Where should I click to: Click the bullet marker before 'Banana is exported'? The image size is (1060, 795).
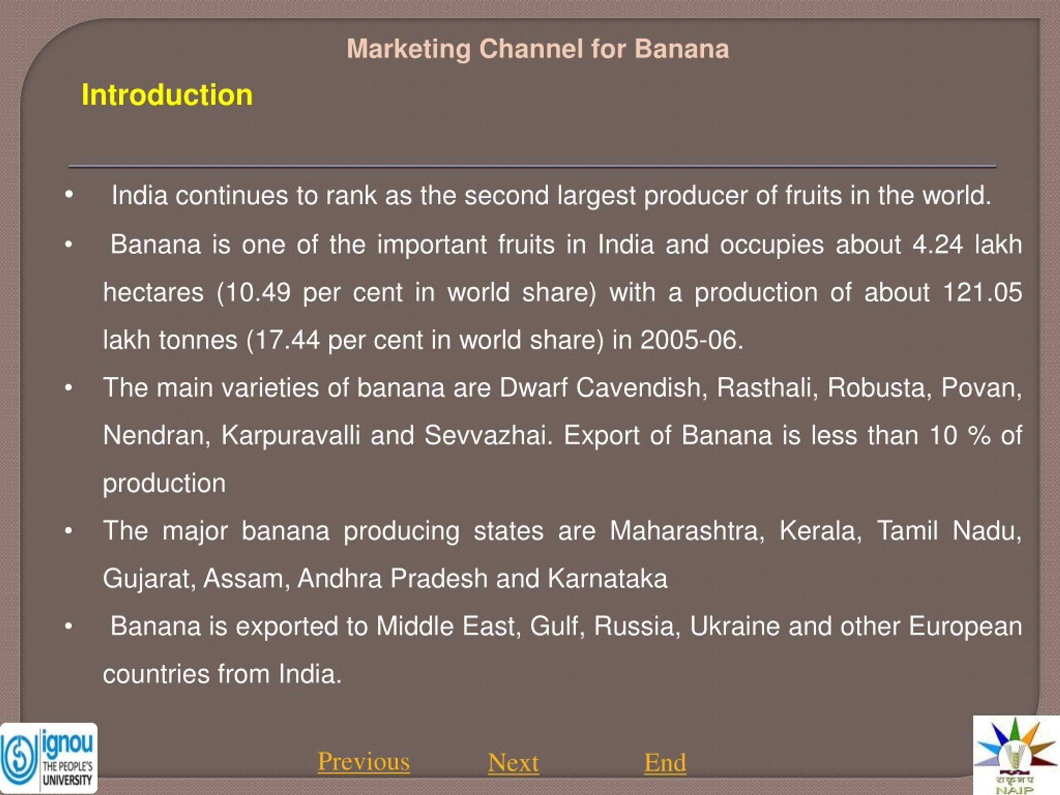click(69, 626)
